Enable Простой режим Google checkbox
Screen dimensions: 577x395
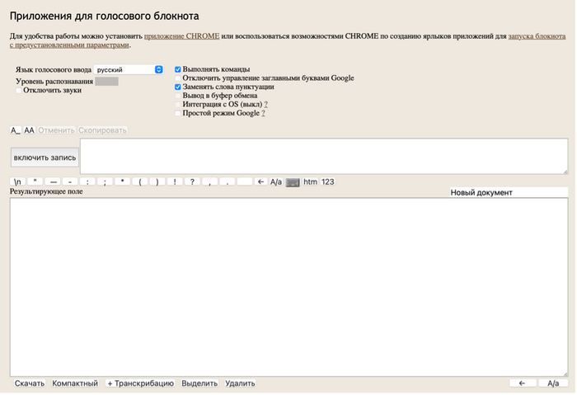tap(178, 113)
